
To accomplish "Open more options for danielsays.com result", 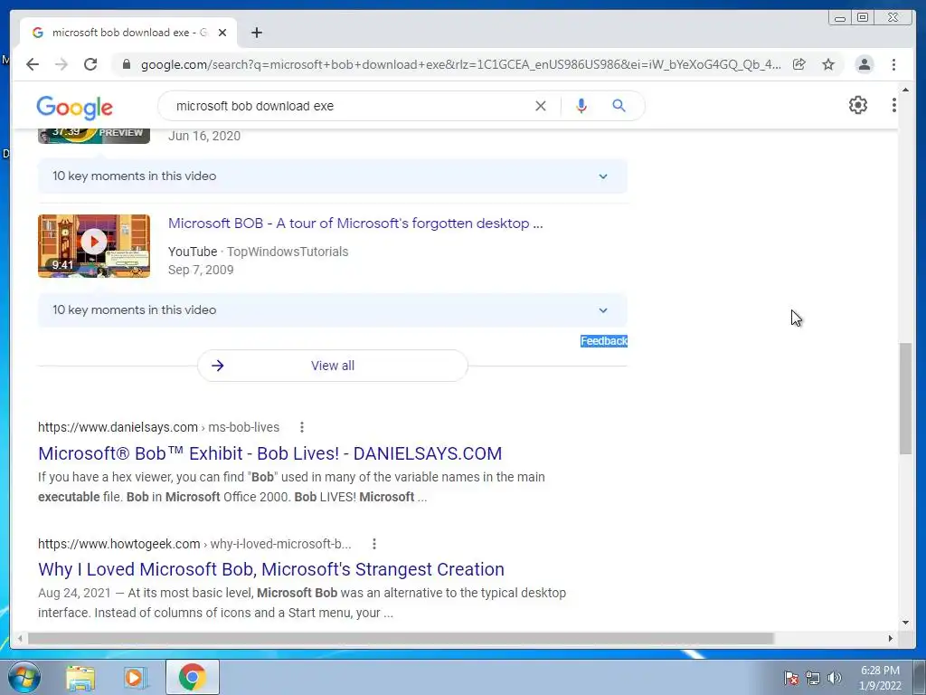I will (302, 427).
